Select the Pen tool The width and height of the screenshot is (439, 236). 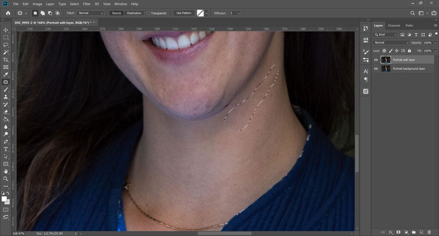coord(5,141)
